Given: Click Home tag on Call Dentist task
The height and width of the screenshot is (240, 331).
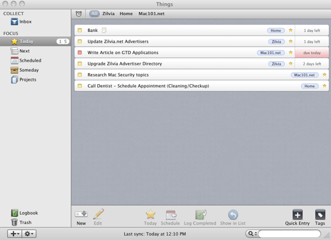Looking at the screenshot, I should coord(310,86).
